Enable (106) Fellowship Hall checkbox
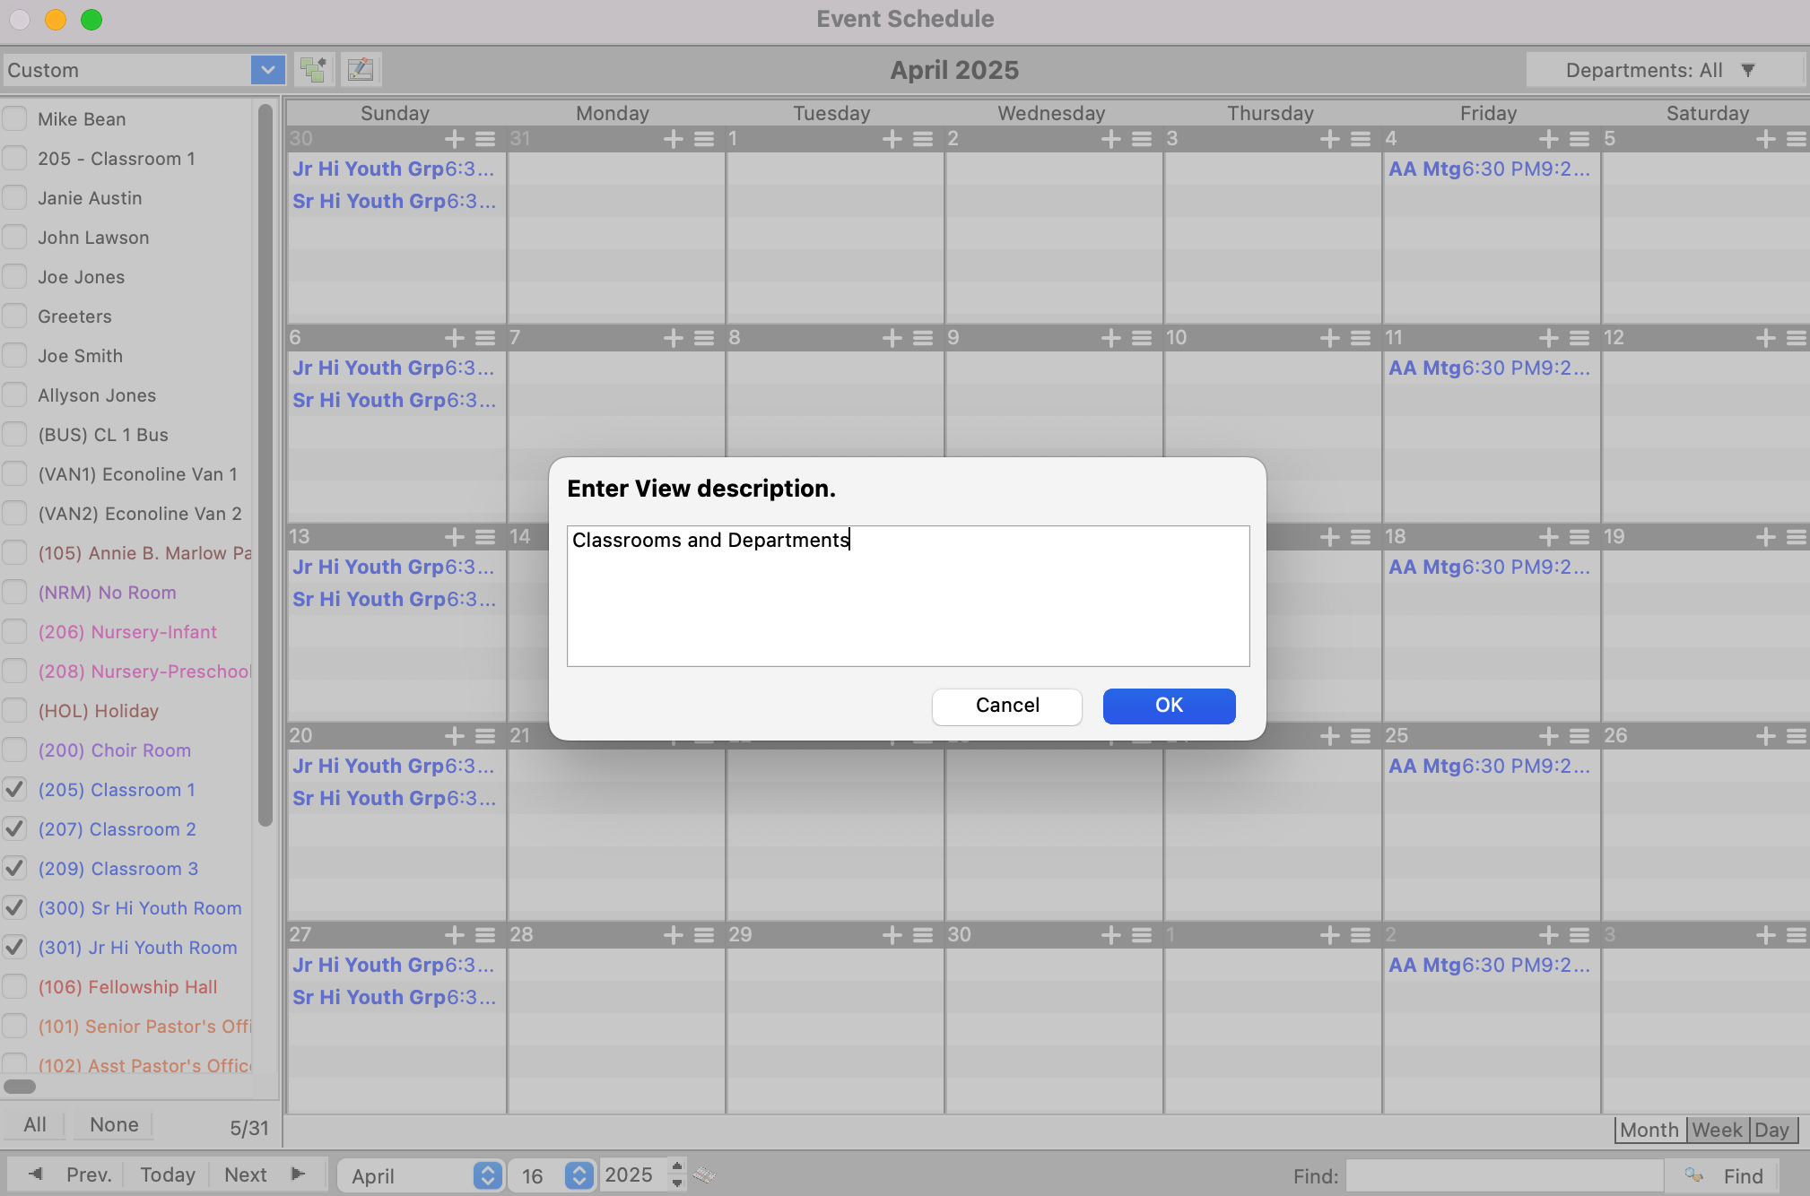1810x1196 pixels. coord(15,987)
